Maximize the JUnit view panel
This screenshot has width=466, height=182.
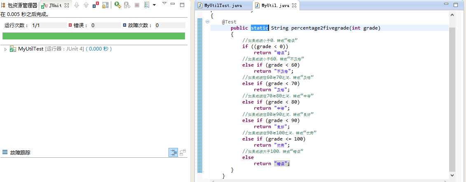[x=182, y=5]
